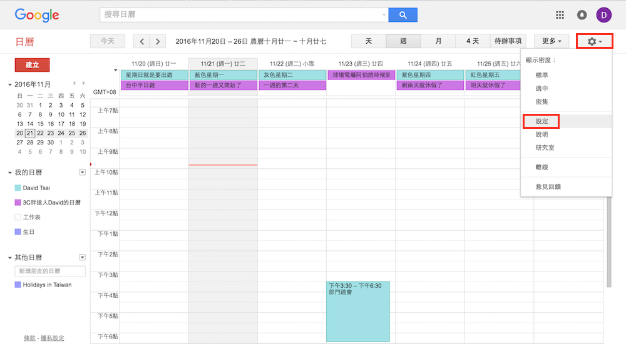The height and width of the screenshot is (344, 626).
Task: Click the red 建立 button
Action: [x=32, y=64]
